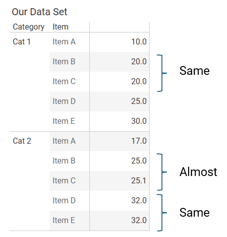Click the Item column header
The image size is (227, 237).
coord(61,27)
